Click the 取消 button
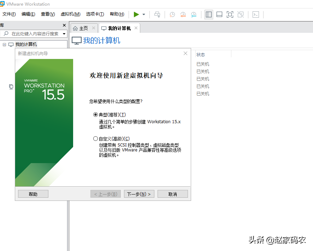 [173, 194]
